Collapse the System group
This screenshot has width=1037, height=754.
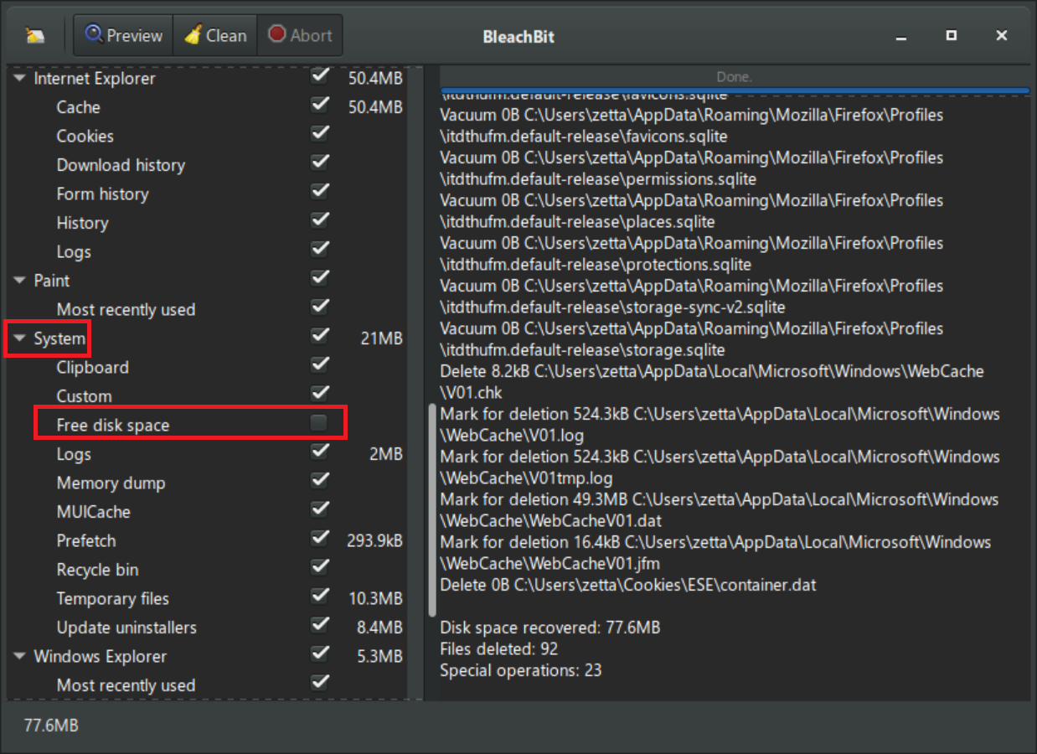(x=20, y=338)
